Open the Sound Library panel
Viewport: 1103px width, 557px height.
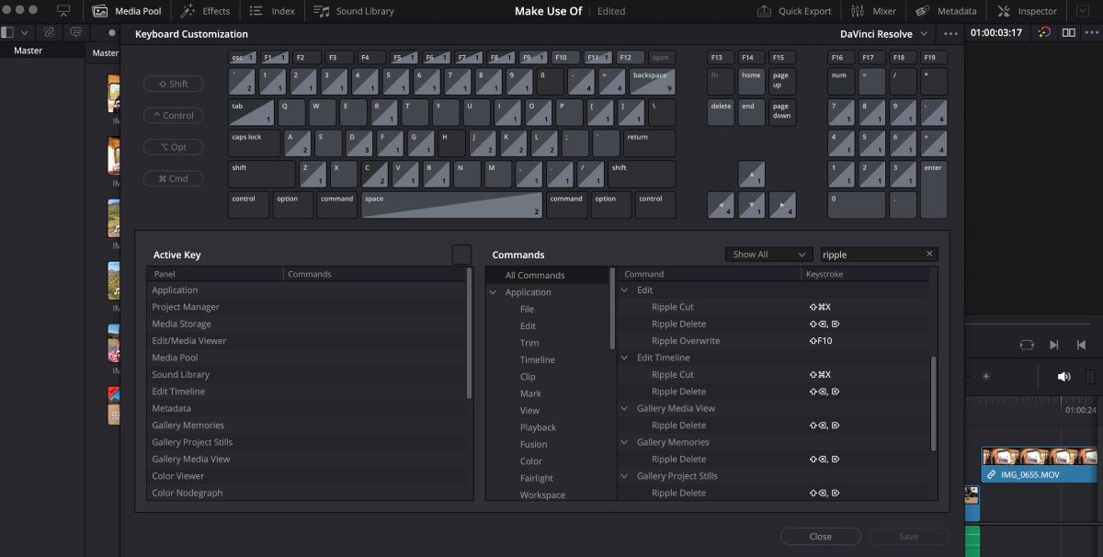point(355,11)
